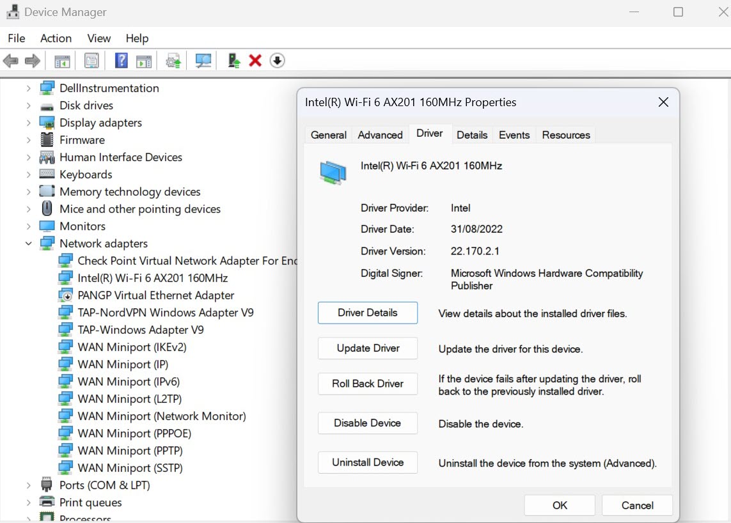
Task: Click the Disable Device button
Action: 367,423
